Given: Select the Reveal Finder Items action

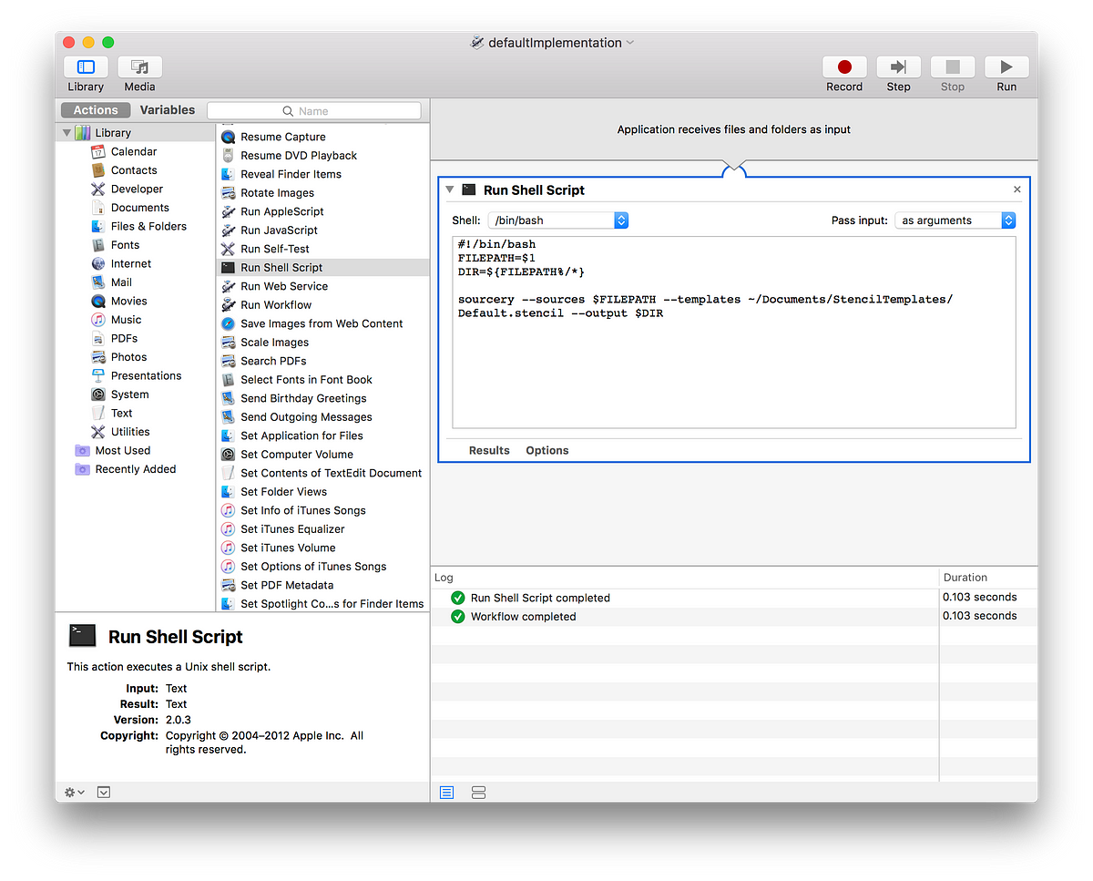Looking at the screenshot, I should coord(291,174).
